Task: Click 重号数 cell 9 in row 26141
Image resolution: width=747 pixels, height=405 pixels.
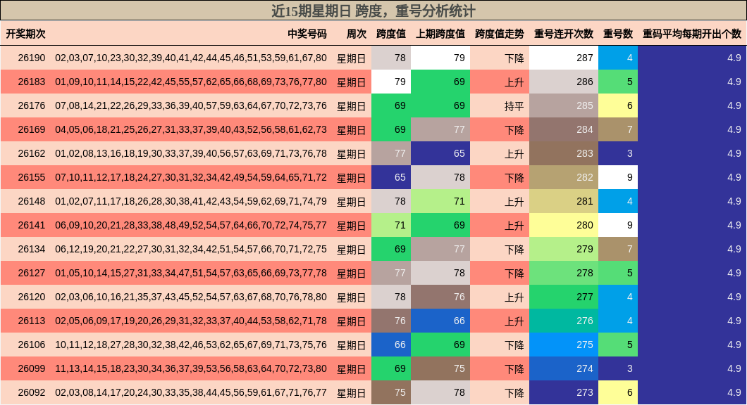Action: point(618,225)
